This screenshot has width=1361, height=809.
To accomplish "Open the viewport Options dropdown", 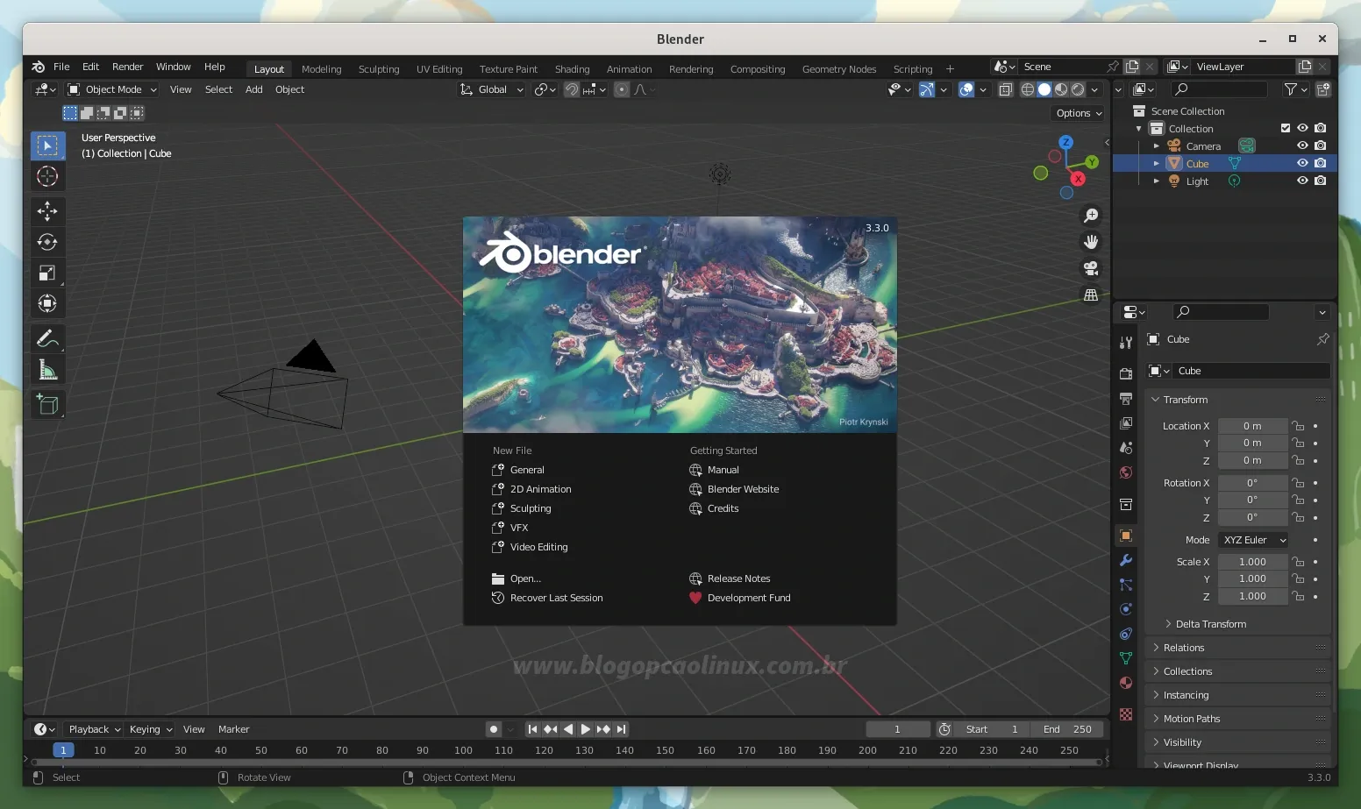I will tap(1079, 113).
